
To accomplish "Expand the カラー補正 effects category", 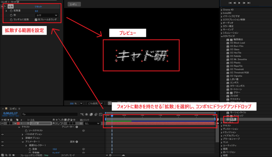I will point(222,26).
